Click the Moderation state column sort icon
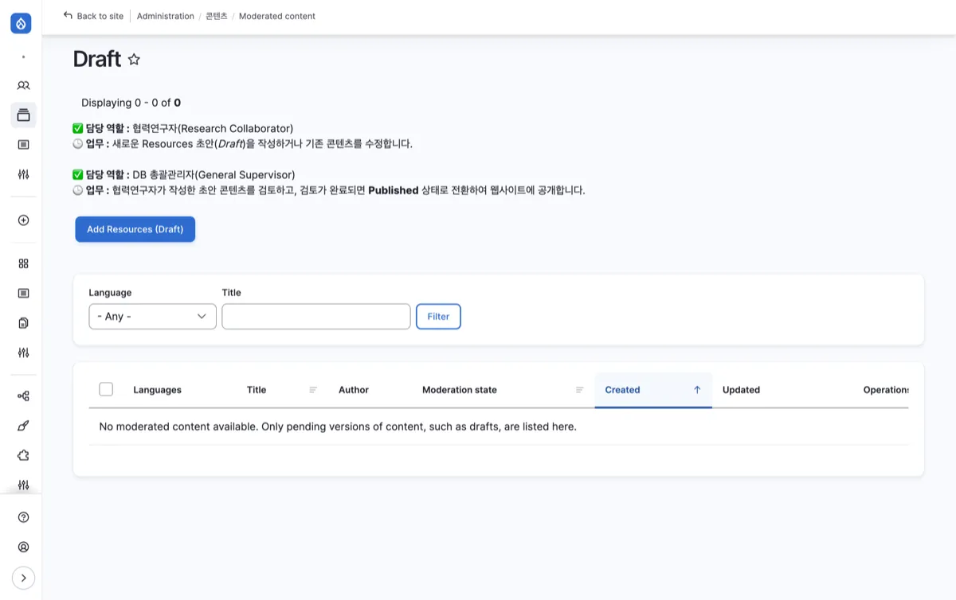956x600 pixels. pos(580,390)
